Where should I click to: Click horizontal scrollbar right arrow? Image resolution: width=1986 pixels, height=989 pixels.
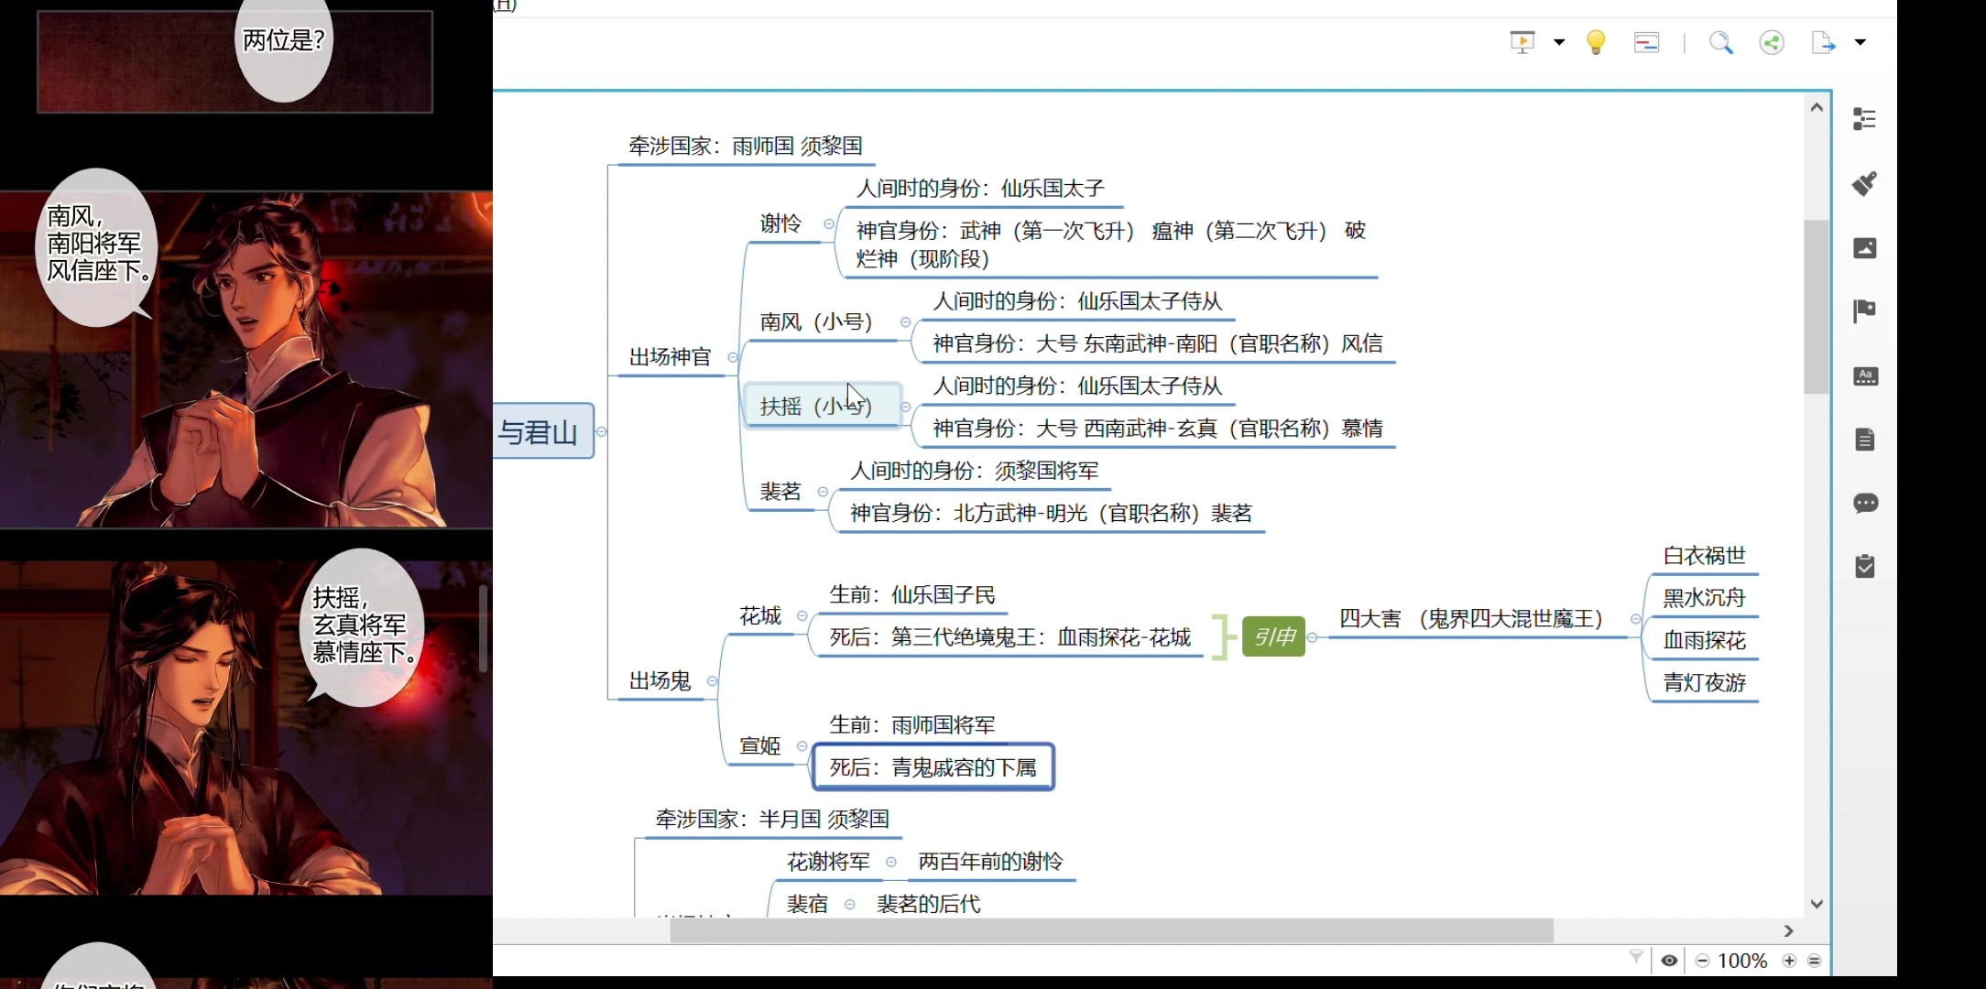(1789, 930)
